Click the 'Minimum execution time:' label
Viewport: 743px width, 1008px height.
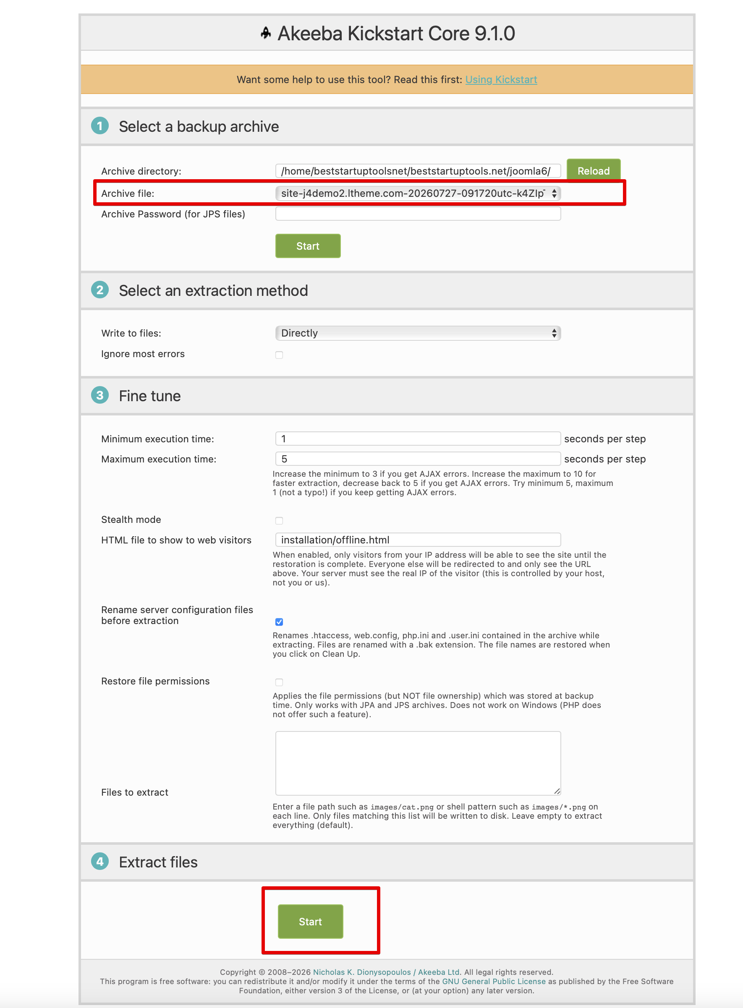[x=157, y=439]
